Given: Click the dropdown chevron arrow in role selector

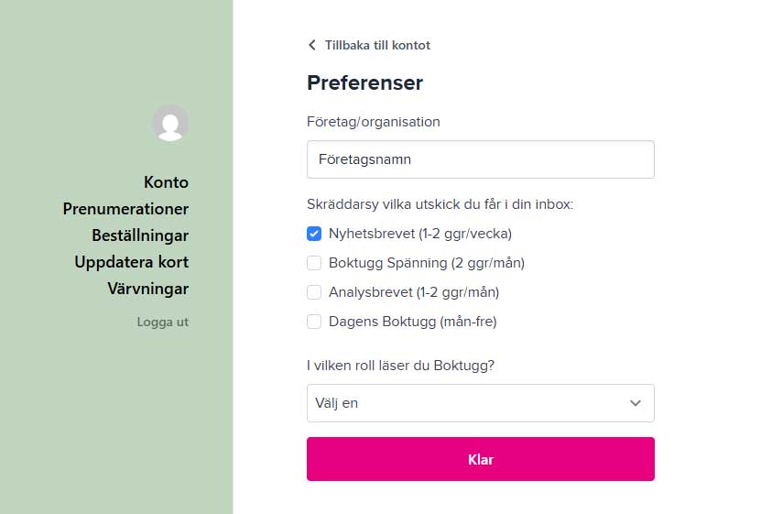Looking at the screenshot, I should (636, 403).
